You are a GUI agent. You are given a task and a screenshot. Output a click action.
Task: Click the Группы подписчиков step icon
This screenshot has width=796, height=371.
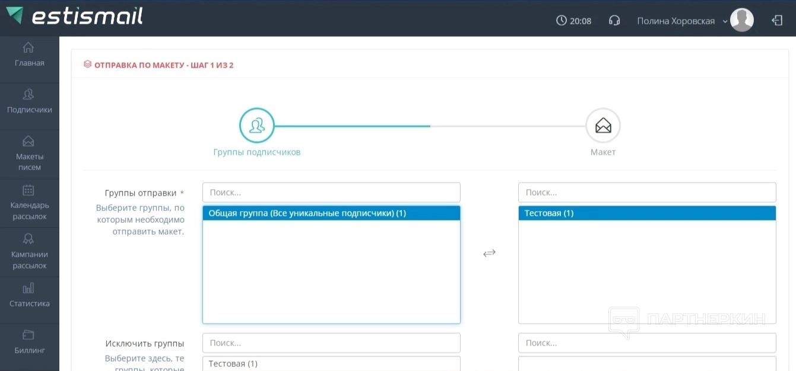point(256,126)
